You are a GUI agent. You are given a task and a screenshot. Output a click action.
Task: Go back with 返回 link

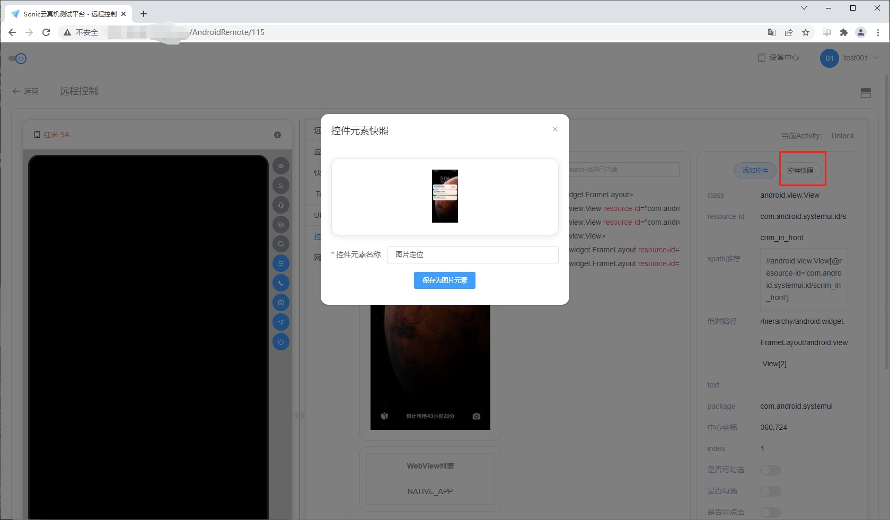pos(25,91)
